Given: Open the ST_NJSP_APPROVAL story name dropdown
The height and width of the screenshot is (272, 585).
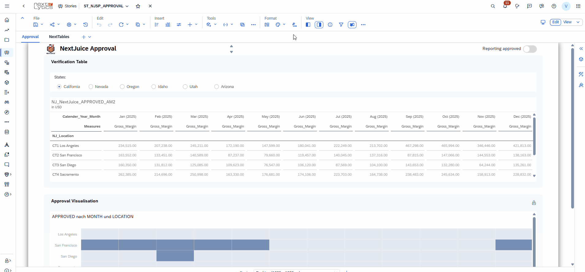Looking at the screenshot, I should pyautogui.click(x=127, y=6).
